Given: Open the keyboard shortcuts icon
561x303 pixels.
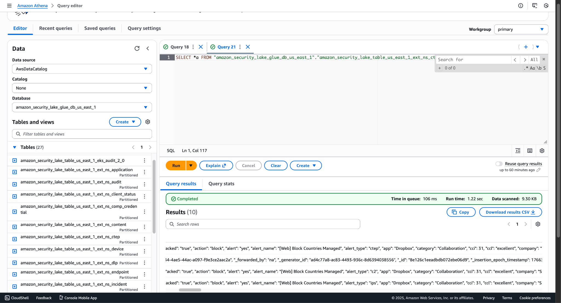Looking at the screenshot, I should tap(530, 151).
